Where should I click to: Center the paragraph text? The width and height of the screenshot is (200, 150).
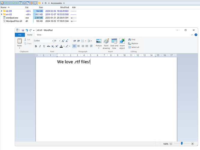point(79,46)
